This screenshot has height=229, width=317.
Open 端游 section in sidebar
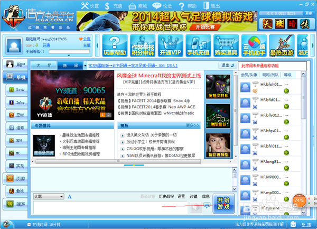[x=15, y=204]
